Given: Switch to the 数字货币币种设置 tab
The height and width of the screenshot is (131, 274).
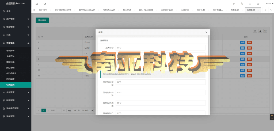Looking at the screenshot, I should (x=87, y=10).
